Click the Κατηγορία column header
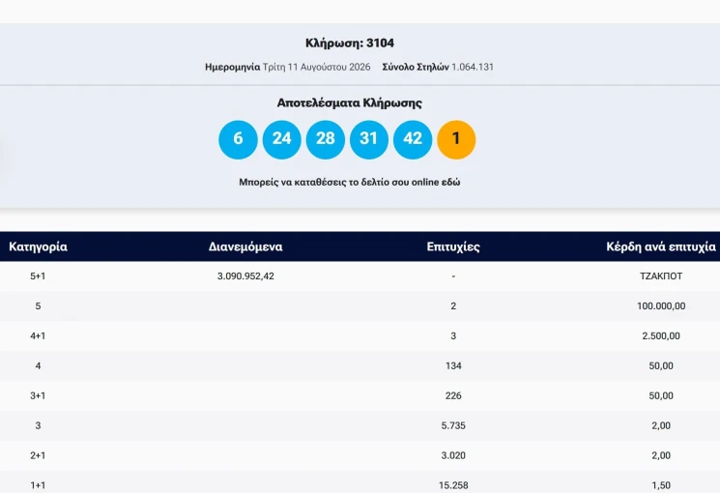This screenshot has width=720, height=493. (38, 247)
